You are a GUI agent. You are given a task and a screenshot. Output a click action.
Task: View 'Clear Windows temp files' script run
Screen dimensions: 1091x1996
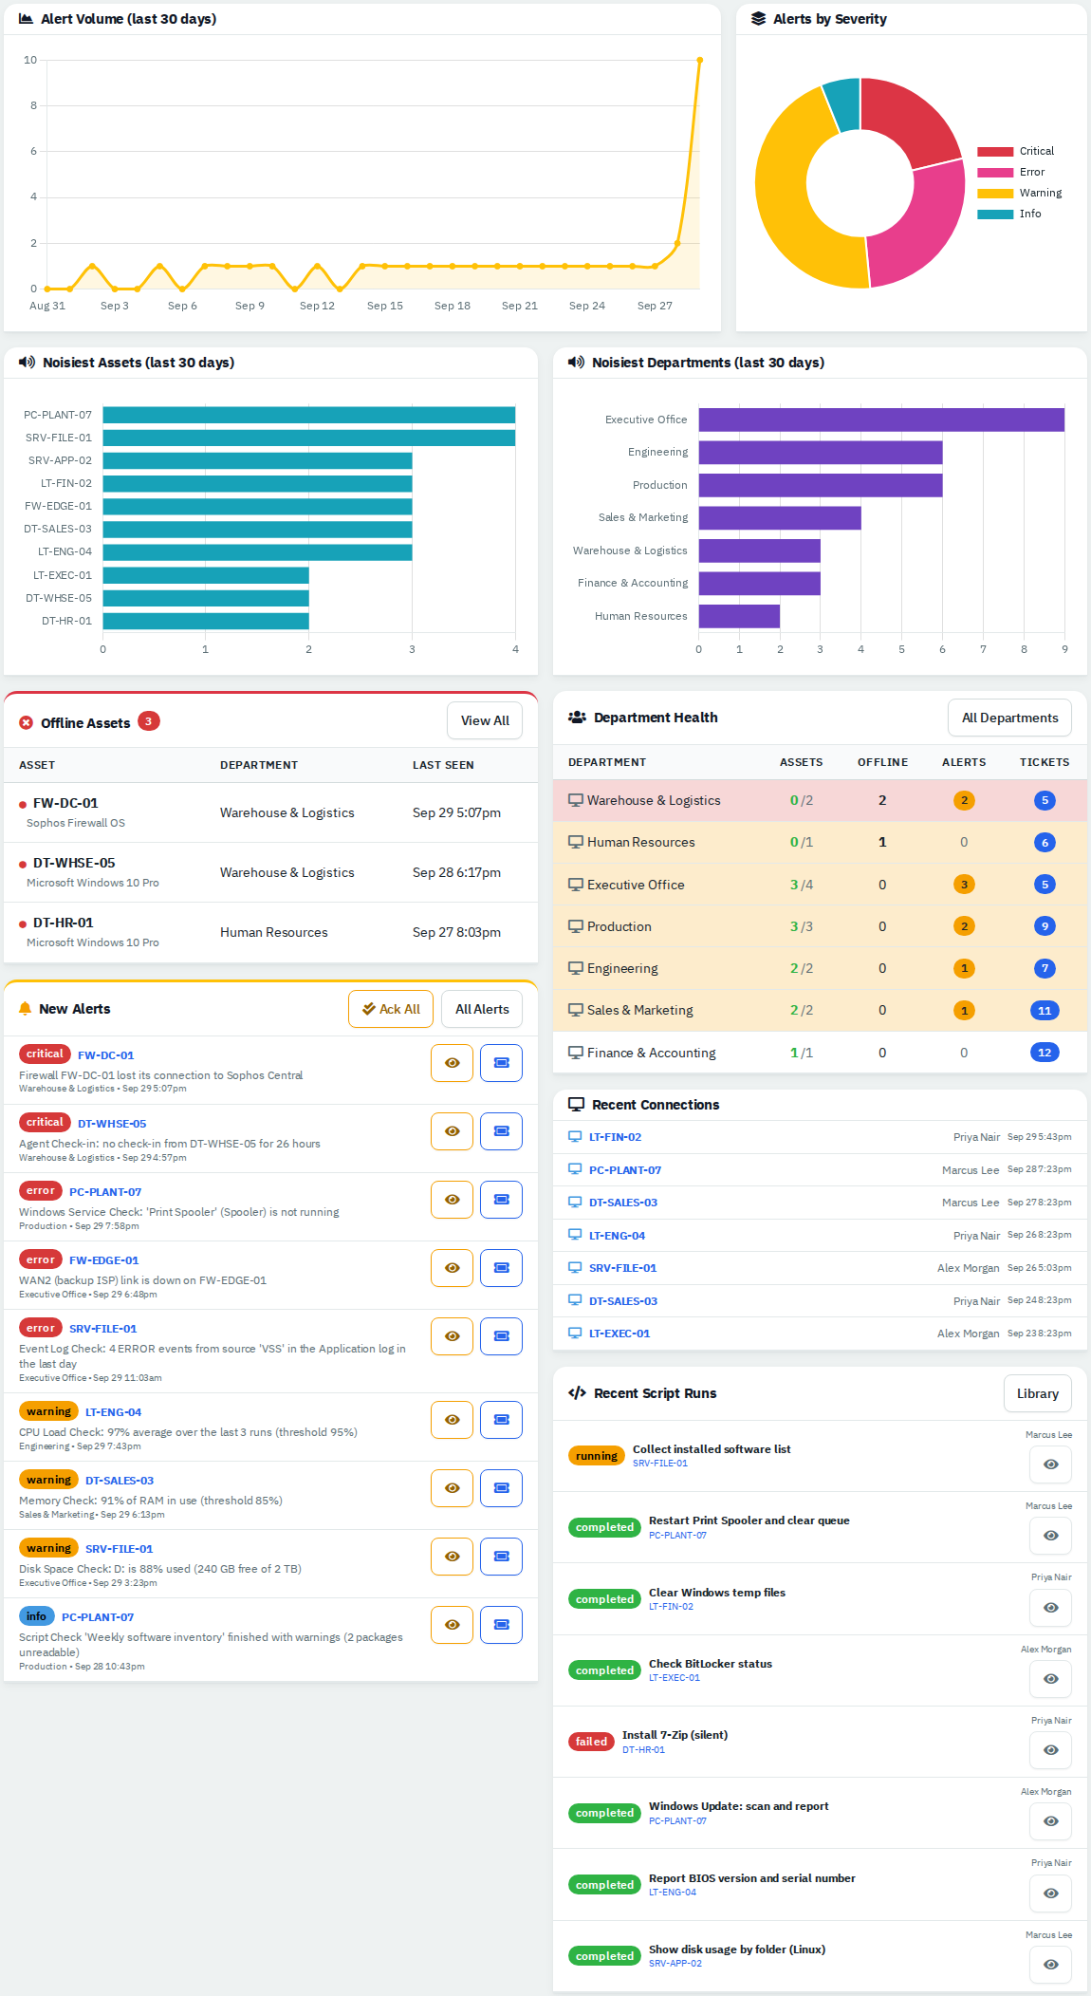click(x=1050, y=1608)
